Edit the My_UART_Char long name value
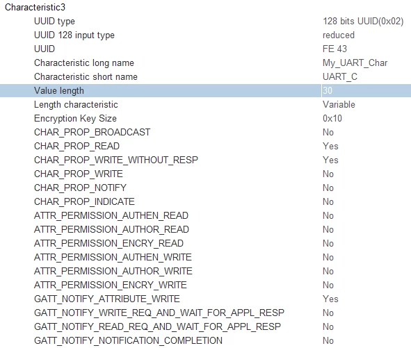Viewport: 411px width, 348px height. 355,63
